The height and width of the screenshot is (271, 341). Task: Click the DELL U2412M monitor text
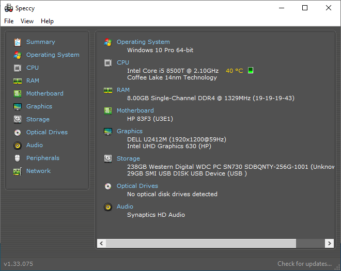(x=177, y=139)
